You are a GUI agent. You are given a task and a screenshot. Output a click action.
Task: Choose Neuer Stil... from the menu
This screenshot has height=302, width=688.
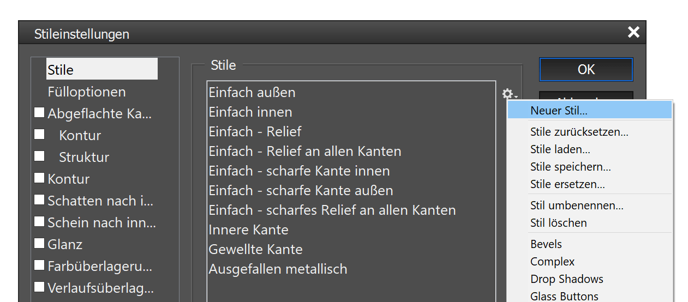[x=559, y=110]
